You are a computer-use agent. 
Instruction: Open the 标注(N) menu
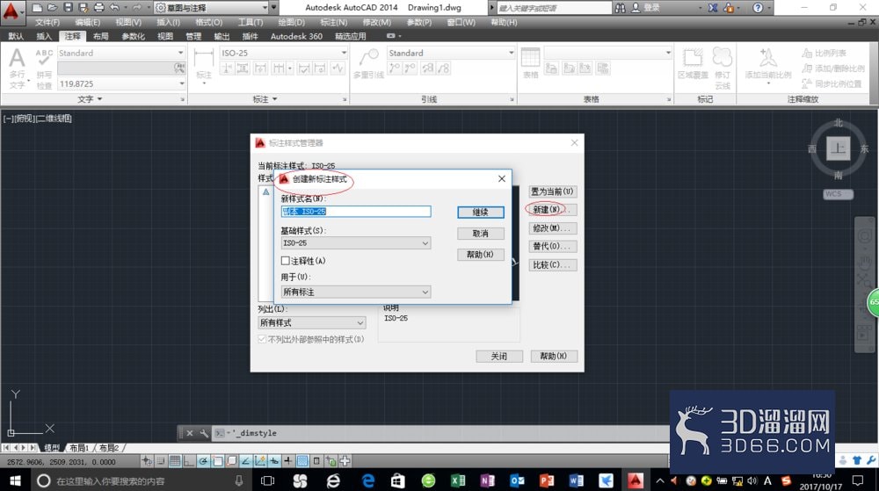333,22
